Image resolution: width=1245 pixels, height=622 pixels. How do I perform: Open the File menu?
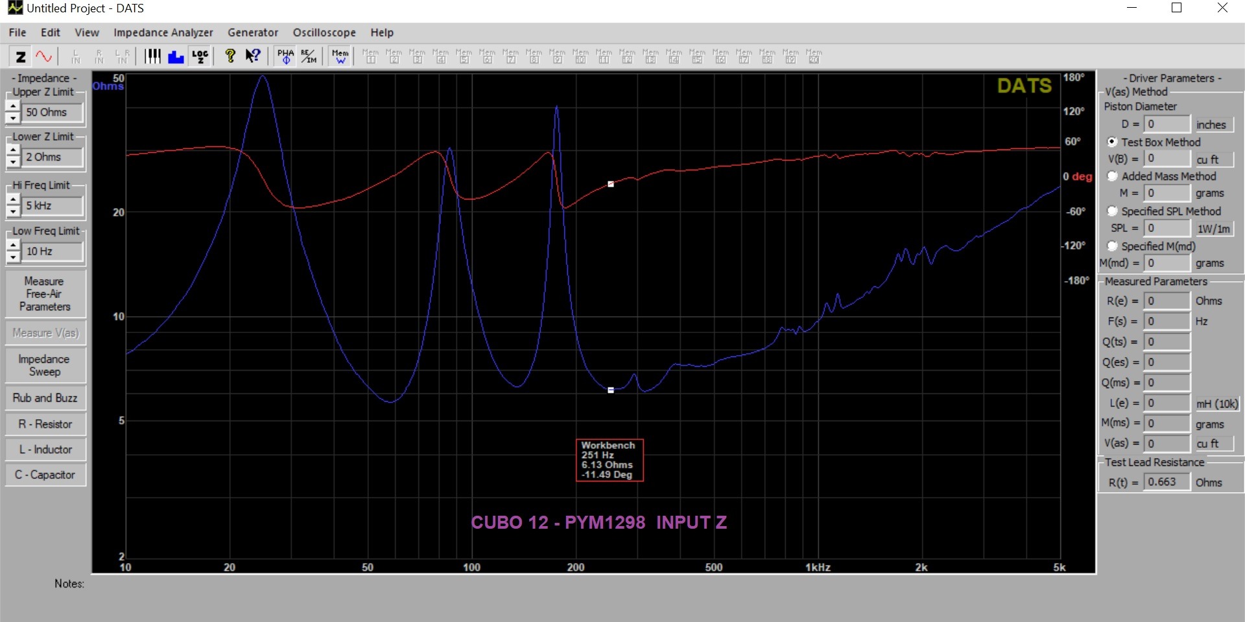click(x=18, y=32)
